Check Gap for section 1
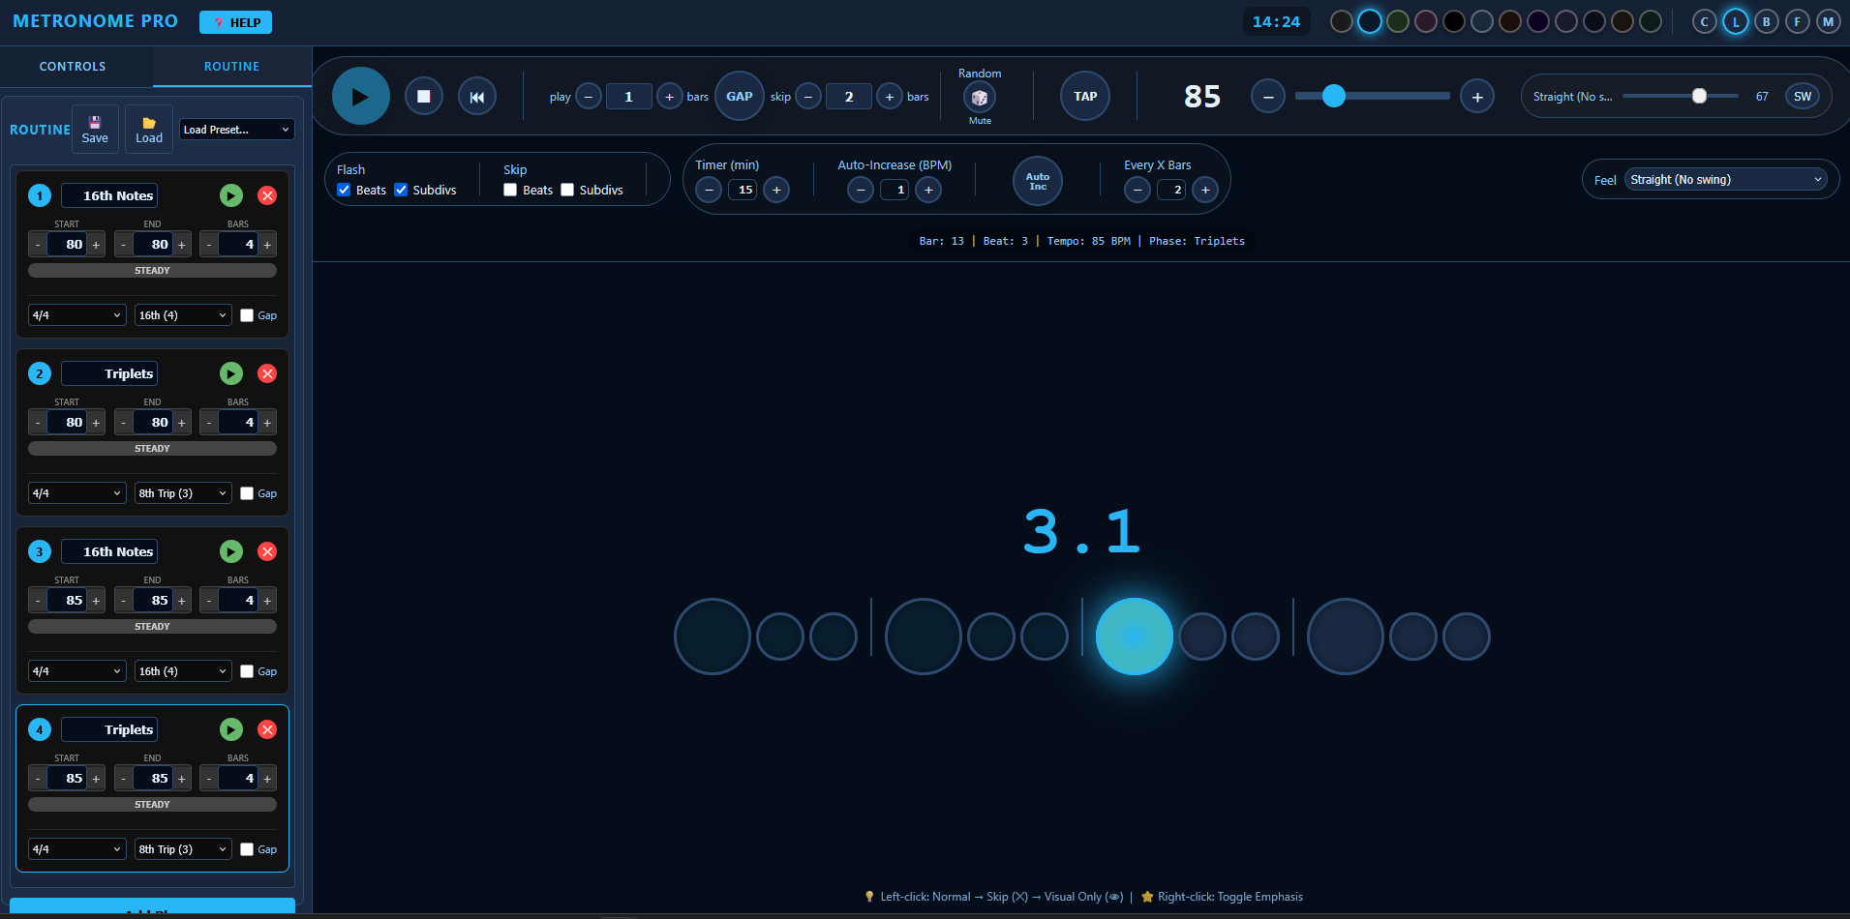Screen dimensions: 1850x919 [x=247, y=315]
